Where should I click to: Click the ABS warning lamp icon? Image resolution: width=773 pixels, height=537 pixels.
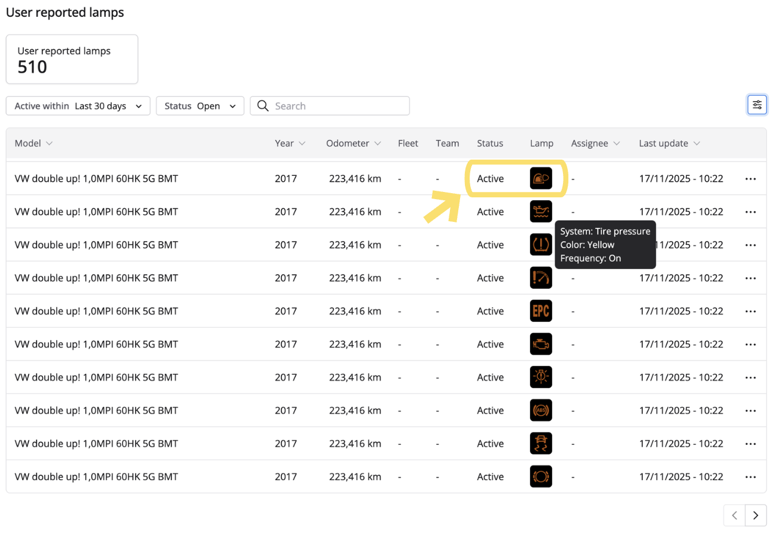tap(541, 411)
